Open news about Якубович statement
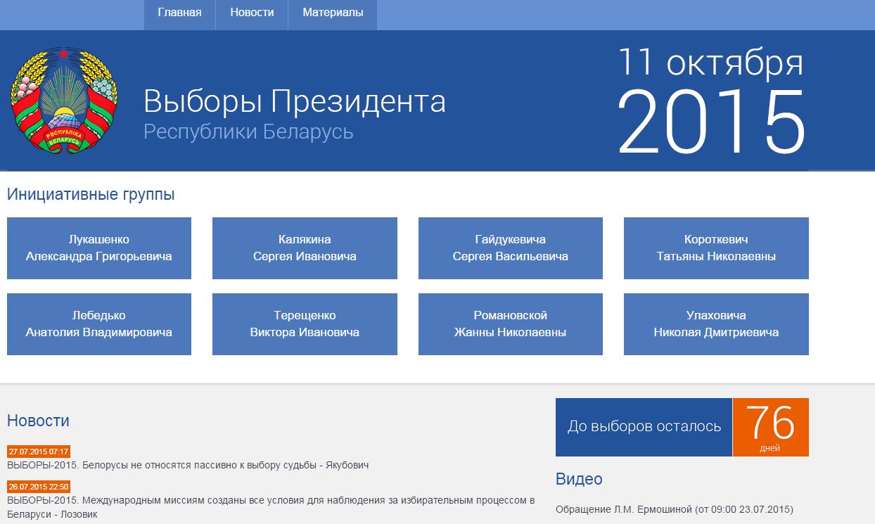 point(188,465)
